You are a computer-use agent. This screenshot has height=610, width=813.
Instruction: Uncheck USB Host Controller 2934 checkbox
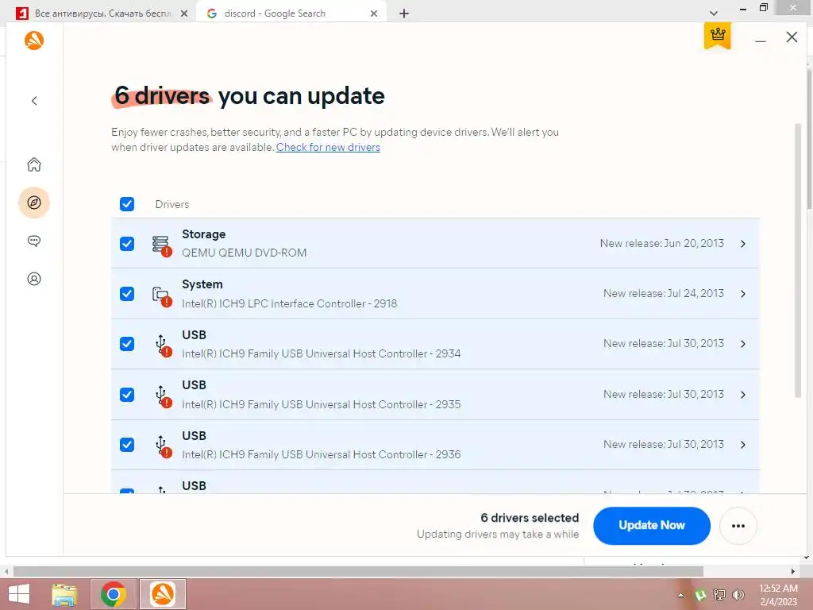click(x=127, y=344)
